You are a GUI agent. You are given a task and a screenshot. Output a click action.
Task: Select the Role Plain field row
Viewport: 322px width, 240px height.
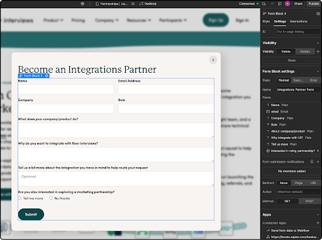coord(292,124)
